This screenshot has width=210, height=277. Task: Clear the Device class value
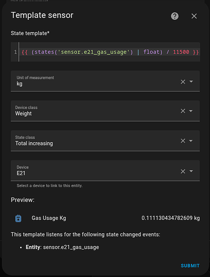pyautogui.click(x=183, y=111)
